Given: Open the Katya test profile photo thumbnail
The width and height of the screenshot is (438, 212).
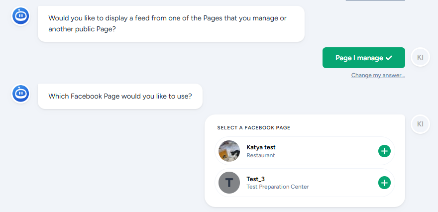Looking at the screenshot, I should [229, 151].
